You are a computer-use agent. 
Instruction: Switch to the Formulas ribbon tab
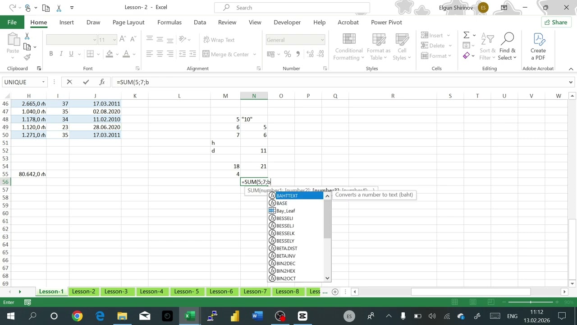[169, 22]
